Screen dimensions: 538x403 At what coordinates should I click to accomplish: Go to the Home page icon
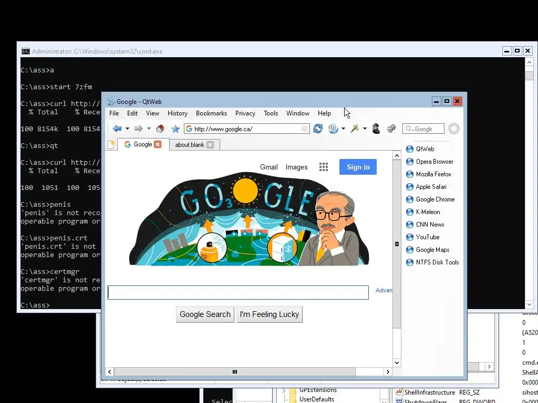tap(160, 129)
